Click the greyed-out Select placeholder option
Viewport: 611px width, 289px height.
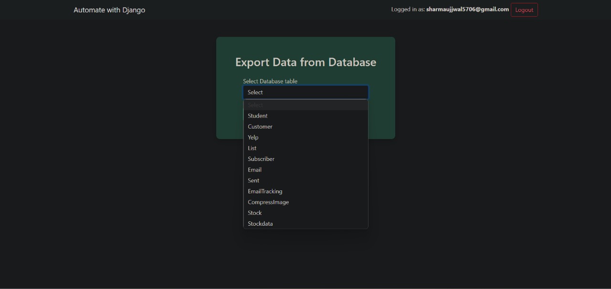305,105
